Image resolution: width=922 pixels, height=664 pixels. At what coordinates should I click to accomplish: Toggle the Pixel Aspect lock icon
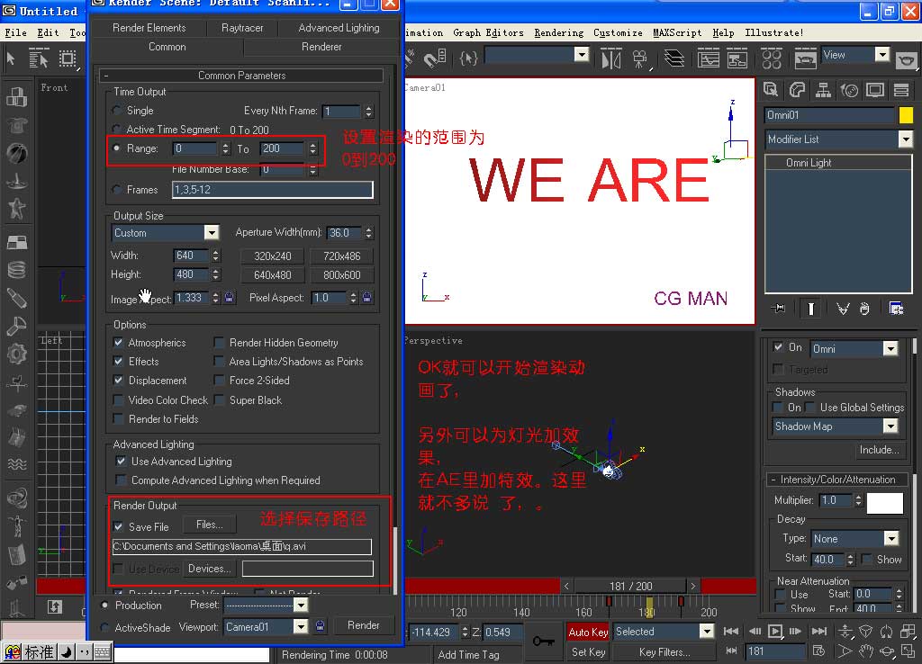point(367,297)
